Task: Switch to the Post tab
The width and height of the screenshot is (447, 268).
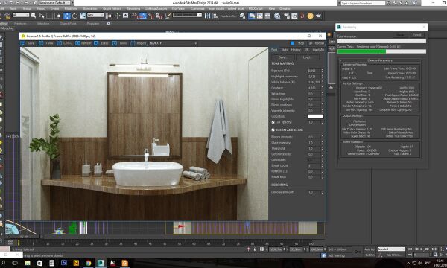Action: point(274,50)
